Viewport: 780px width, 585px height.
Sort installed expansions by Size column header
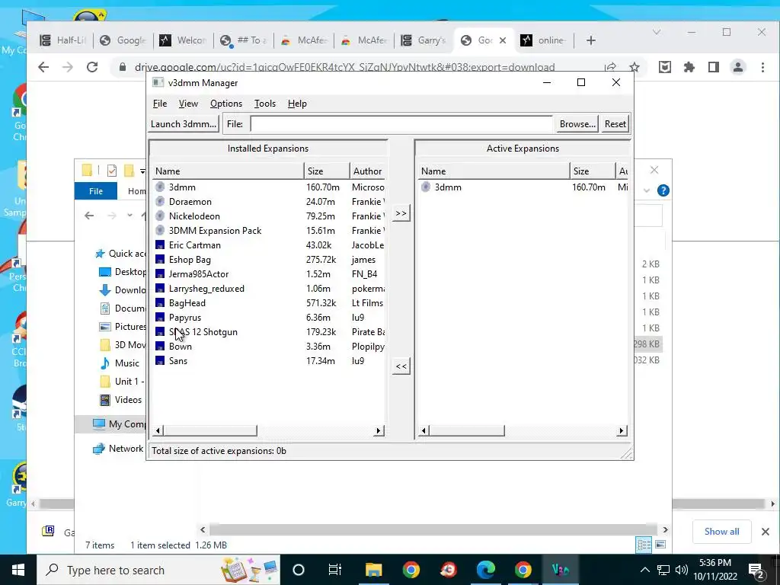(327, 171)
